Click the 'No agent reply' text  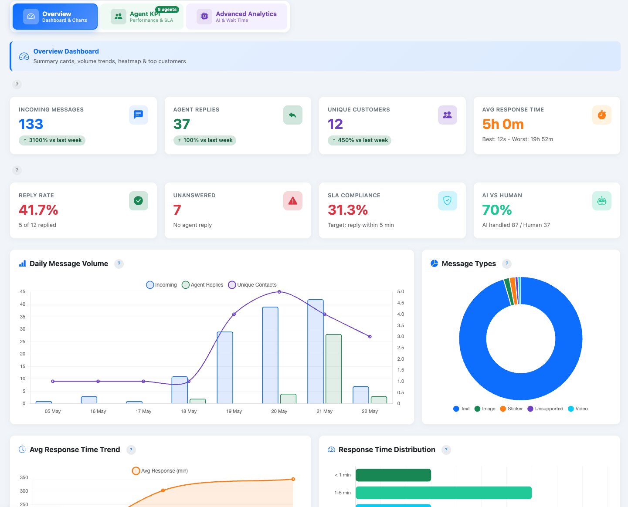(x=193, y=225)
